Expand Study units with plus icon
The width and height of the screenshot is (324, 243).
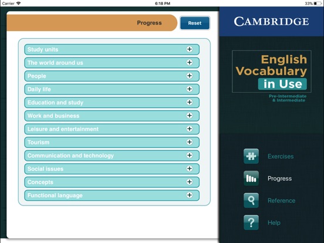pyautogui.click(x=190, y=49)
